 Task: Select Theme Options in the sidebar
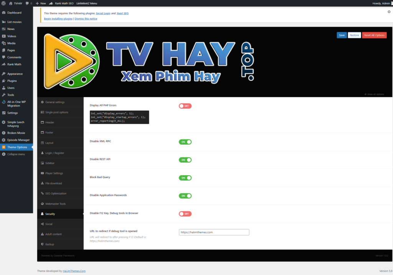(x=17, y=147)
